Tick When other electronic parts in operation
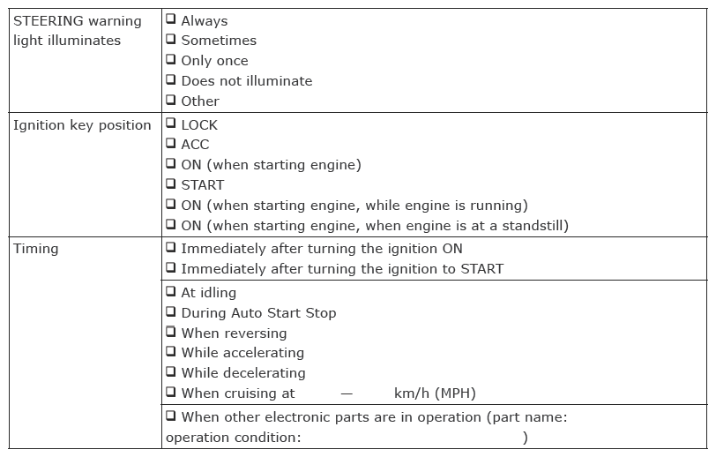Screen dimensions: 716x457 (171, 416)
